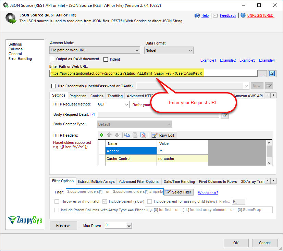The height and width of the screenshot is (251, 283).
Task: Increase Max Rows with stepper up arrow
Action: pyautogui.click(x=129, y=224)
